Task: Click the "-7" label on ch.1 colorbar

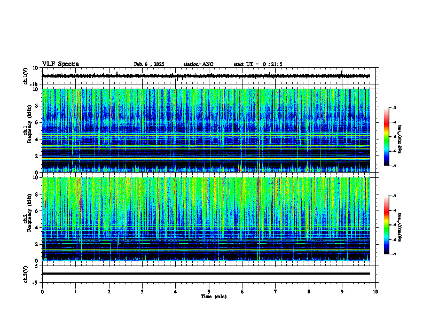Action: tap(394, 166)
